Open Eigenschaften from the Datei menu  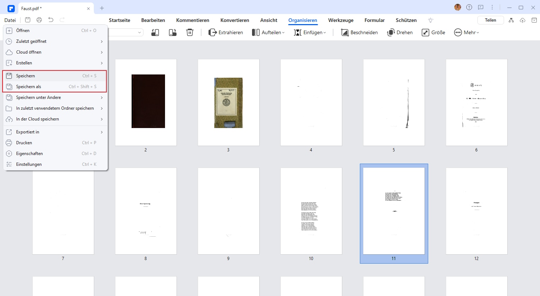coord(55,154)
